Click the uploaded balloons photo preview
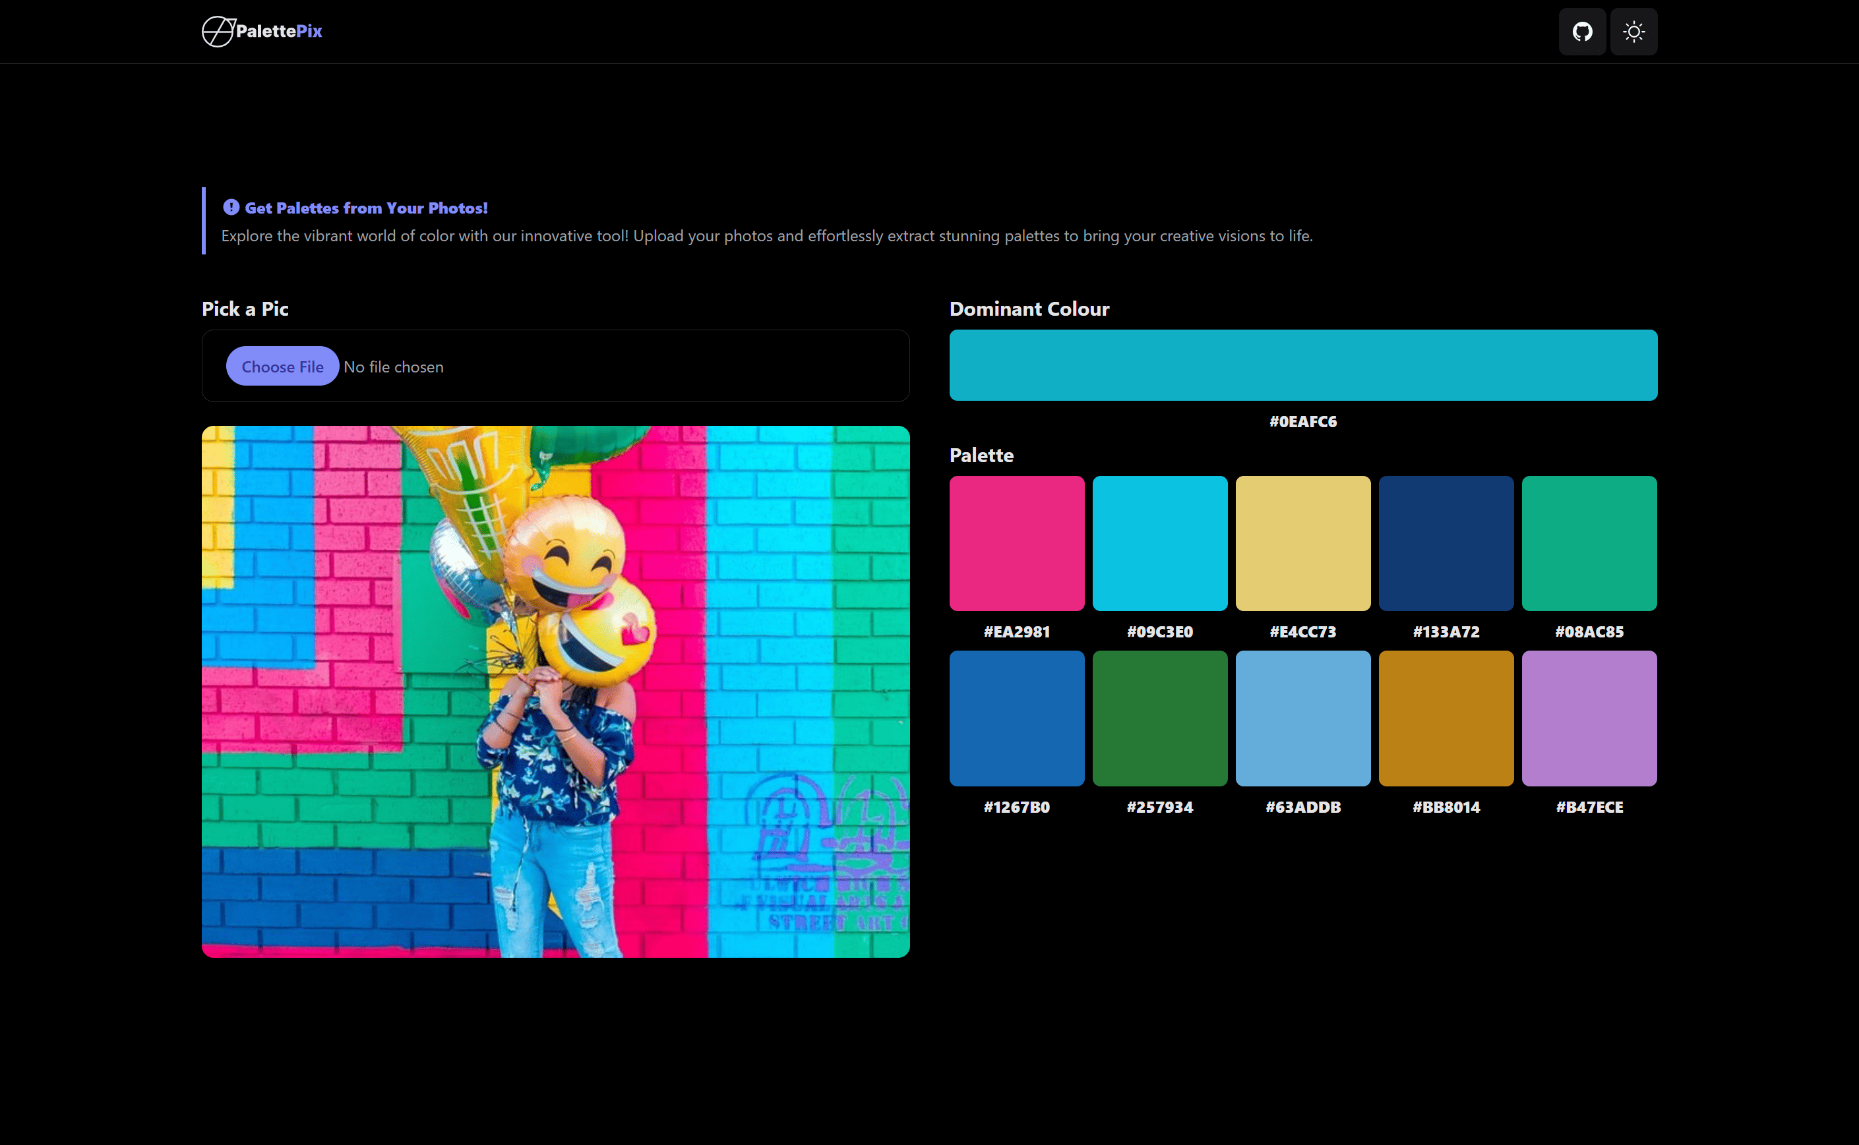1859x1145 pixels. [x=555, y=691]
